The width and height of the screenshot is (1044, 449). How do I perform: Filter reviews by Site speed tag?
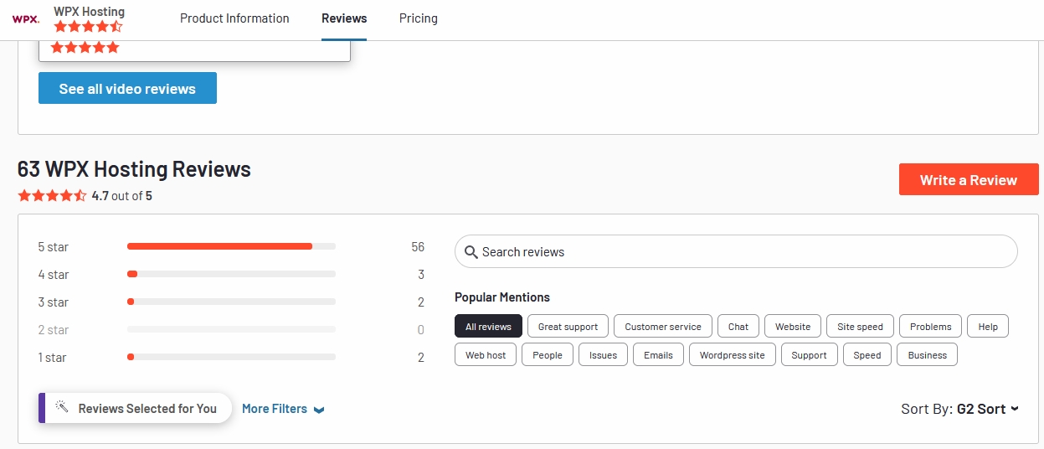[x=860, y=327]
